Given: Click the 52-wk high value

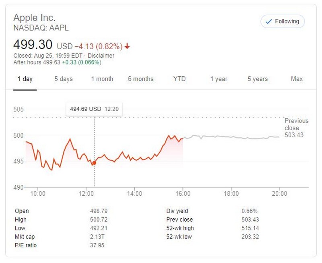Looking at the screenshot, I should (x=250, y=228).
